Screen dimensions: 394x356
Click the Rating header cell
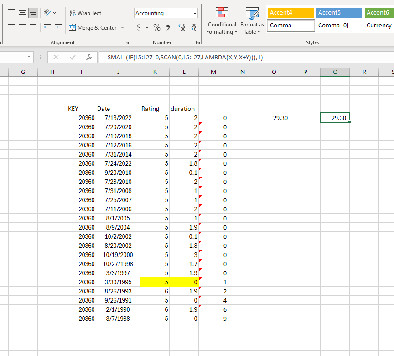(155, 109)
